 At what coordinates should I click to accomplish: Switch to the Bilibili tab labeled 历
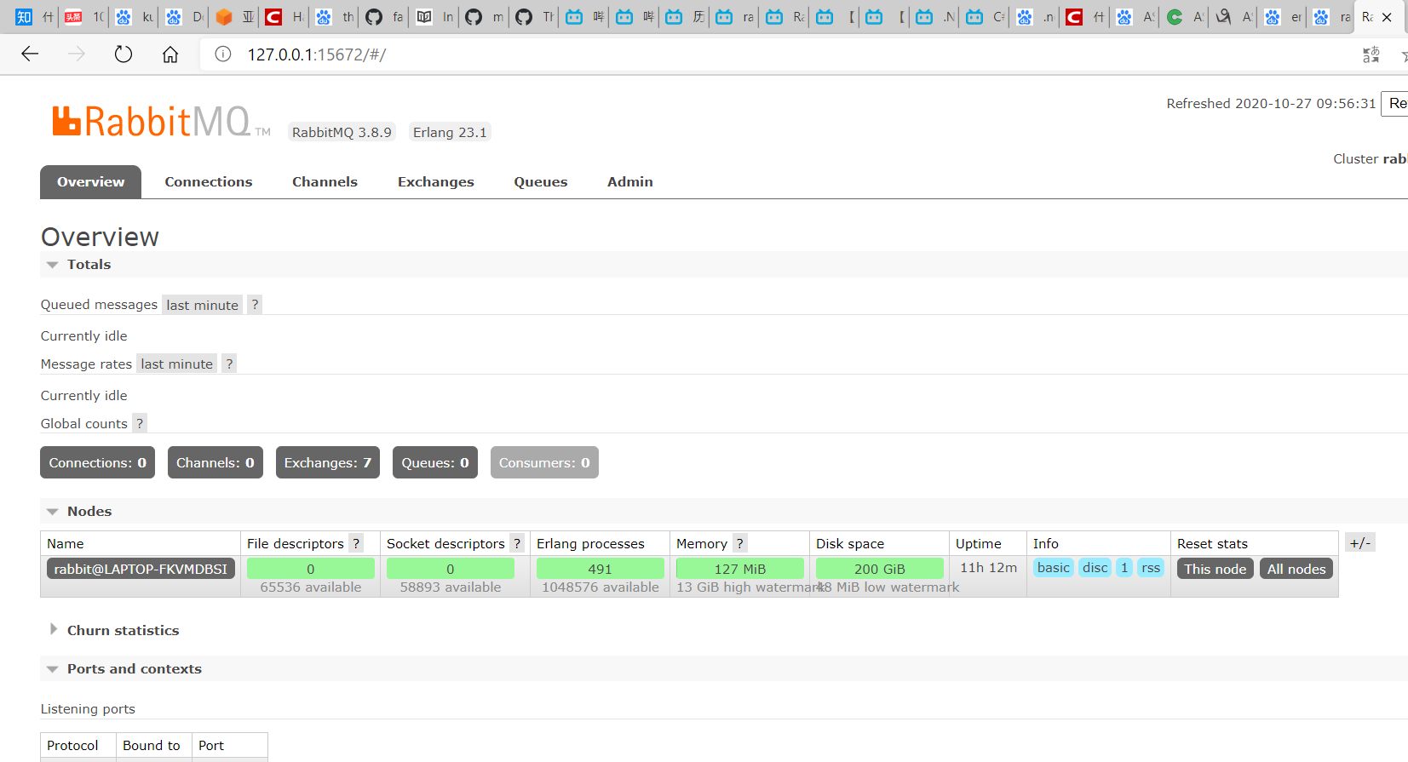(686, 17)
